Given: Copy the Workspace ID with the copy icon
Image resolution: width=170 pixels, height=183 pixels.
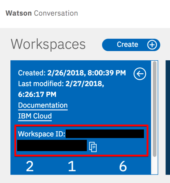Looking at the screenshot, I should click(93, 147).
